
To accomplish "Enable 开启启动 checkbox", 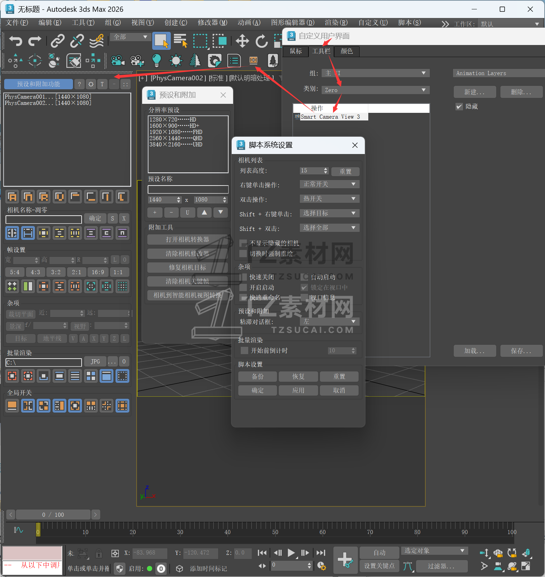I will coord(243,288).
